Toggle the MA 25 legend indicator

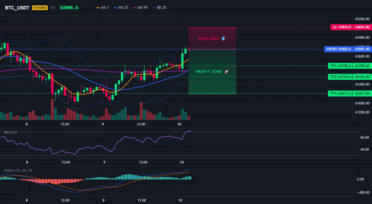[121, 8]
